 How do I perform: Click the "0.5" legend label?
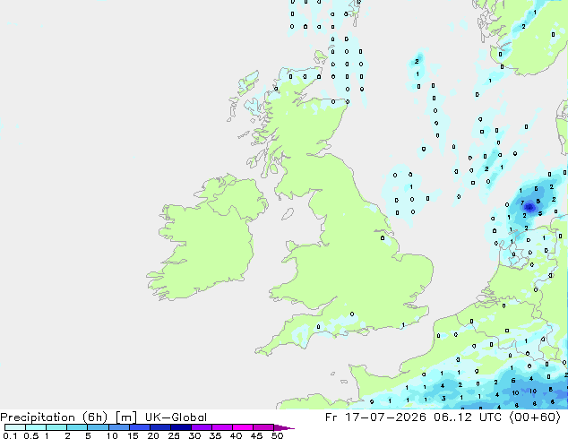click(x=30, y=435)
